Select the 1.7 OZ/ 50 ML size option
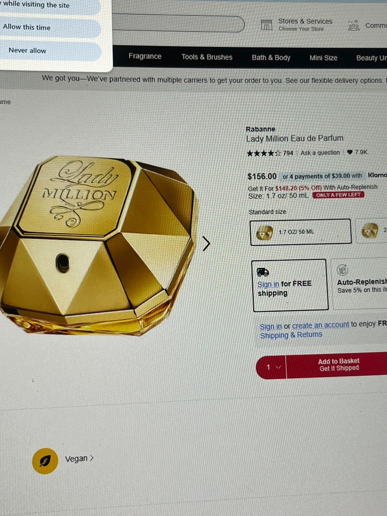387x516 pixels. tap(300, 232)
